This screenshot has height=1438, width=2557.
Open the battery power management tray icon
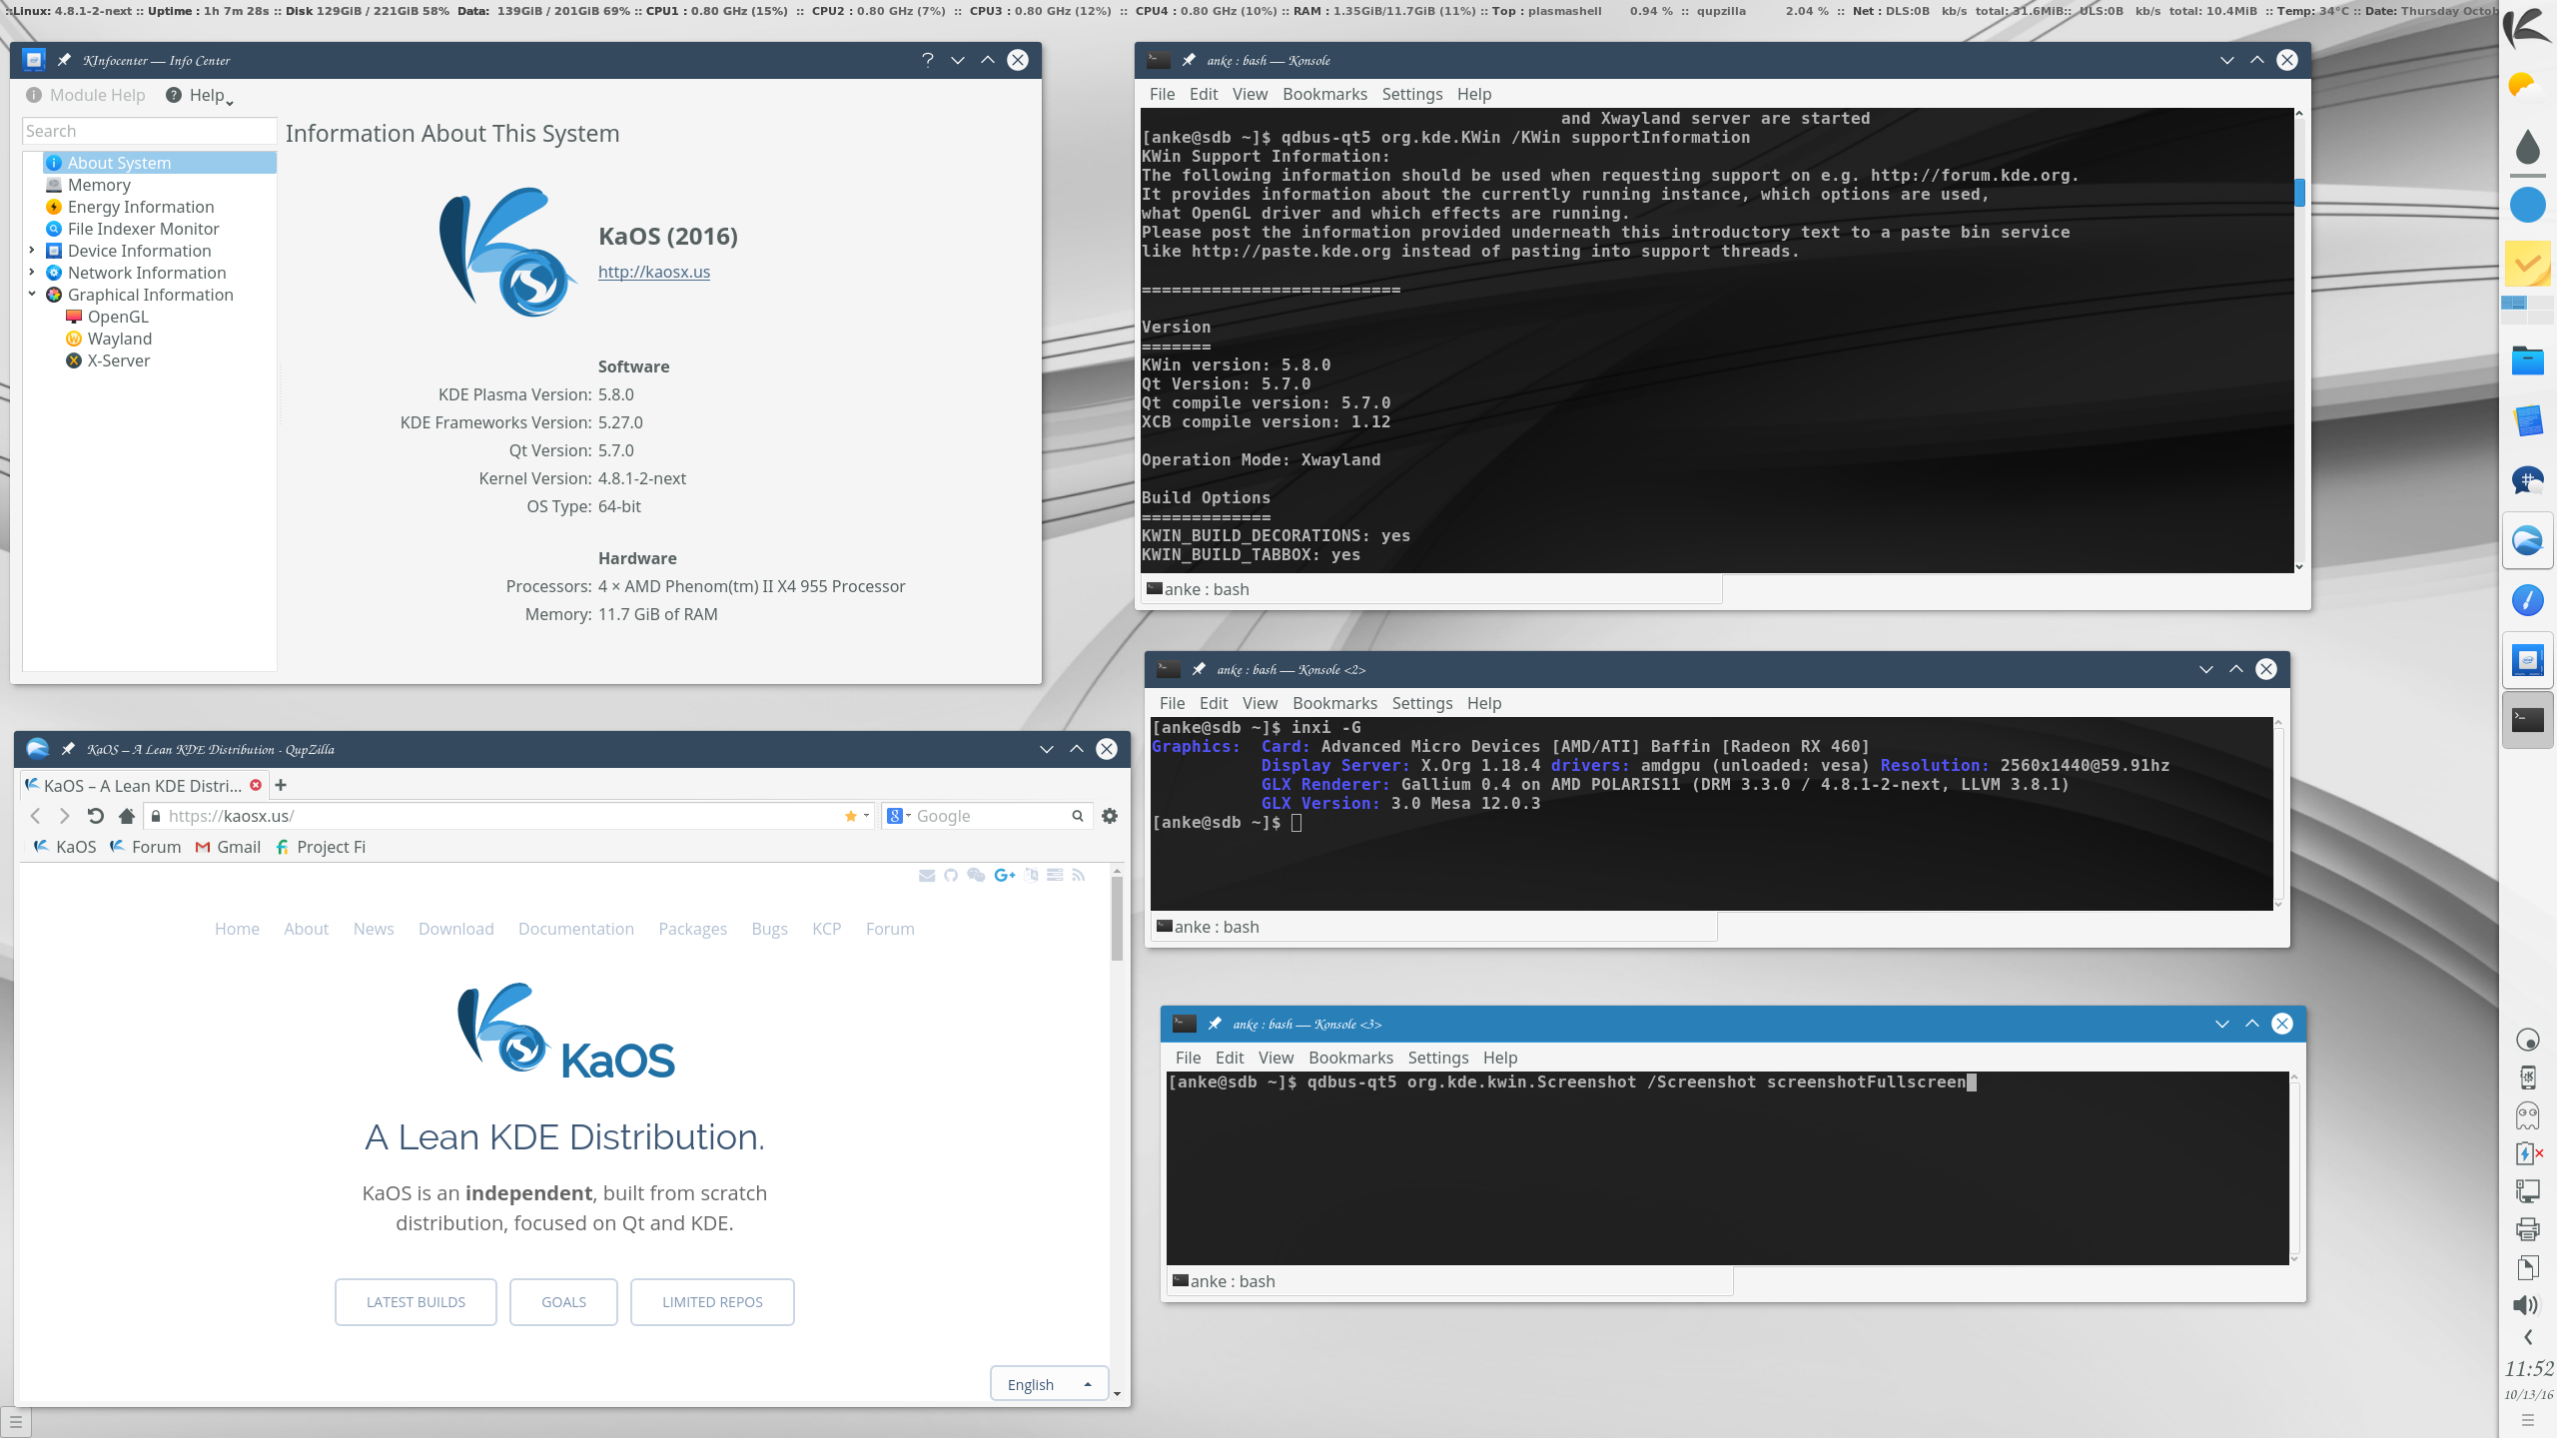point(2527,1153)
